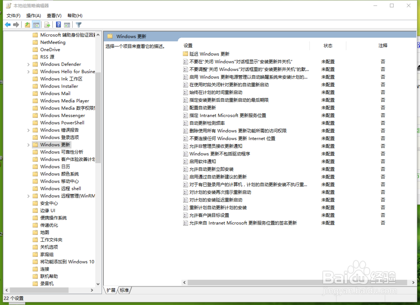The height and width of the screenshot is (305, 420).
Task: Select 允许自动更新立即安装 setting
Action: point(211,169)
